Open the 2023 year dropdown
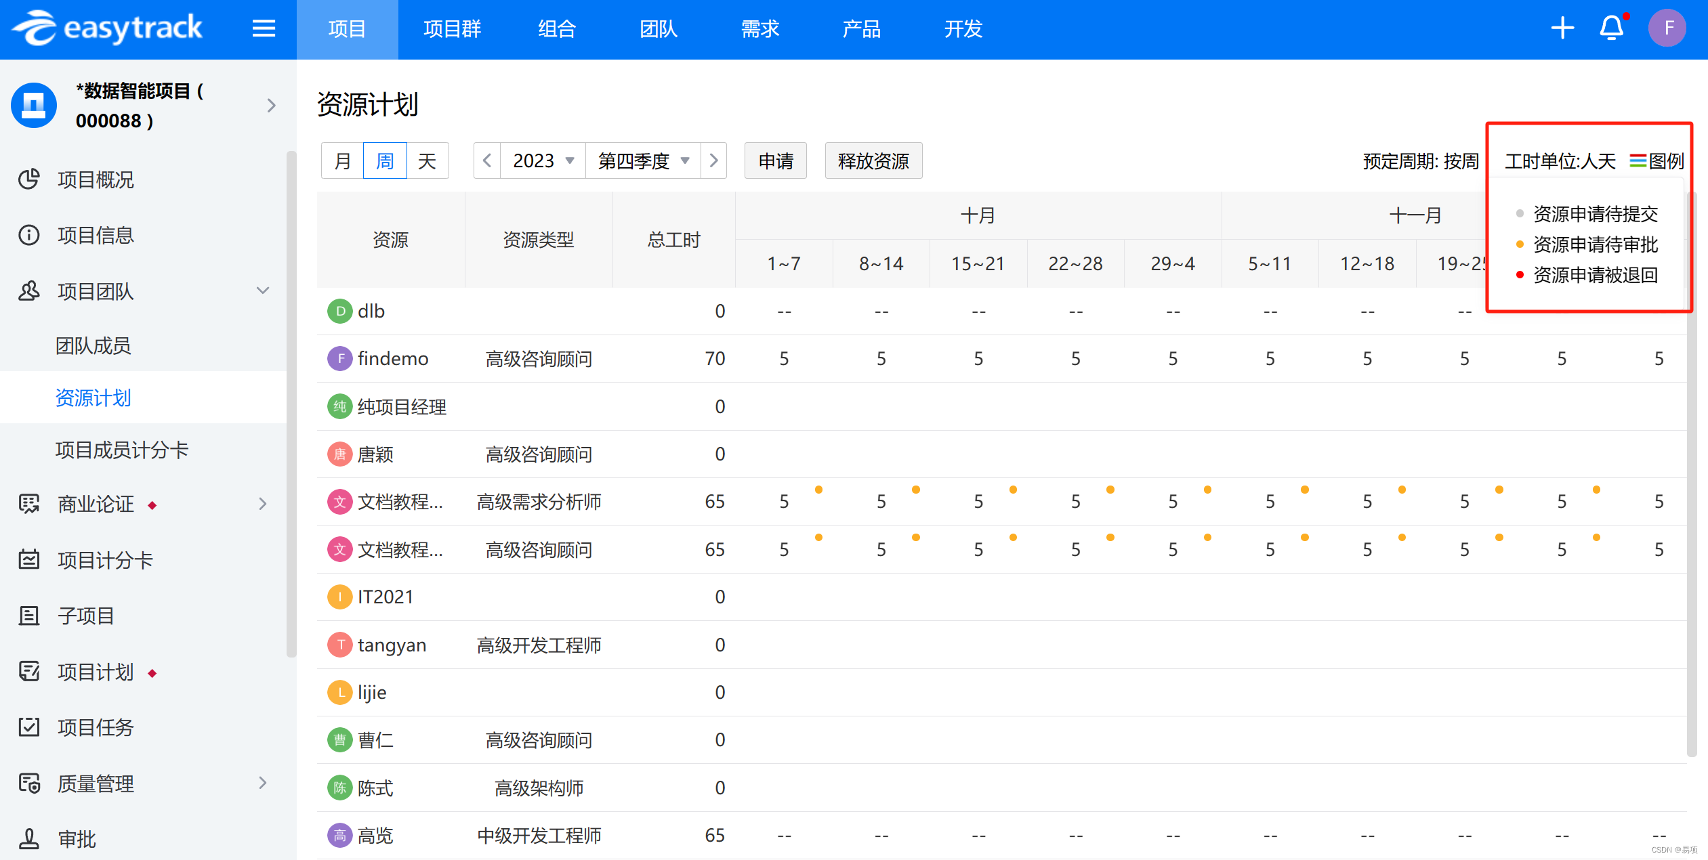 tap(543, 161)
